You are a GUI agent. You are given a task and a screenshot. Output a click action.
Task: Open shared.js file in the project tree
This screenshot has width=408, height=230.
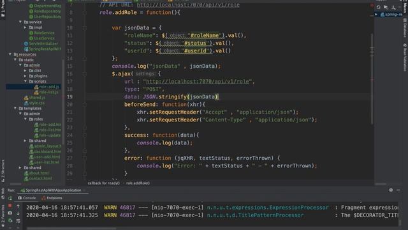click(34, 98)
